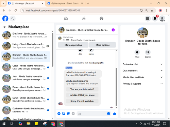Screen dimensions: 170x127
Task: Click the conversation list scrollbar
Action: [x=52, y=50]
